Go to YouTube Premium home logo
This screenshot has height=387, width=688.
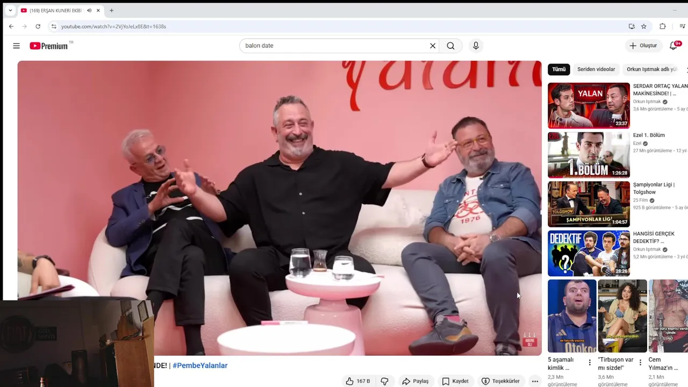(x=49, y=46)
